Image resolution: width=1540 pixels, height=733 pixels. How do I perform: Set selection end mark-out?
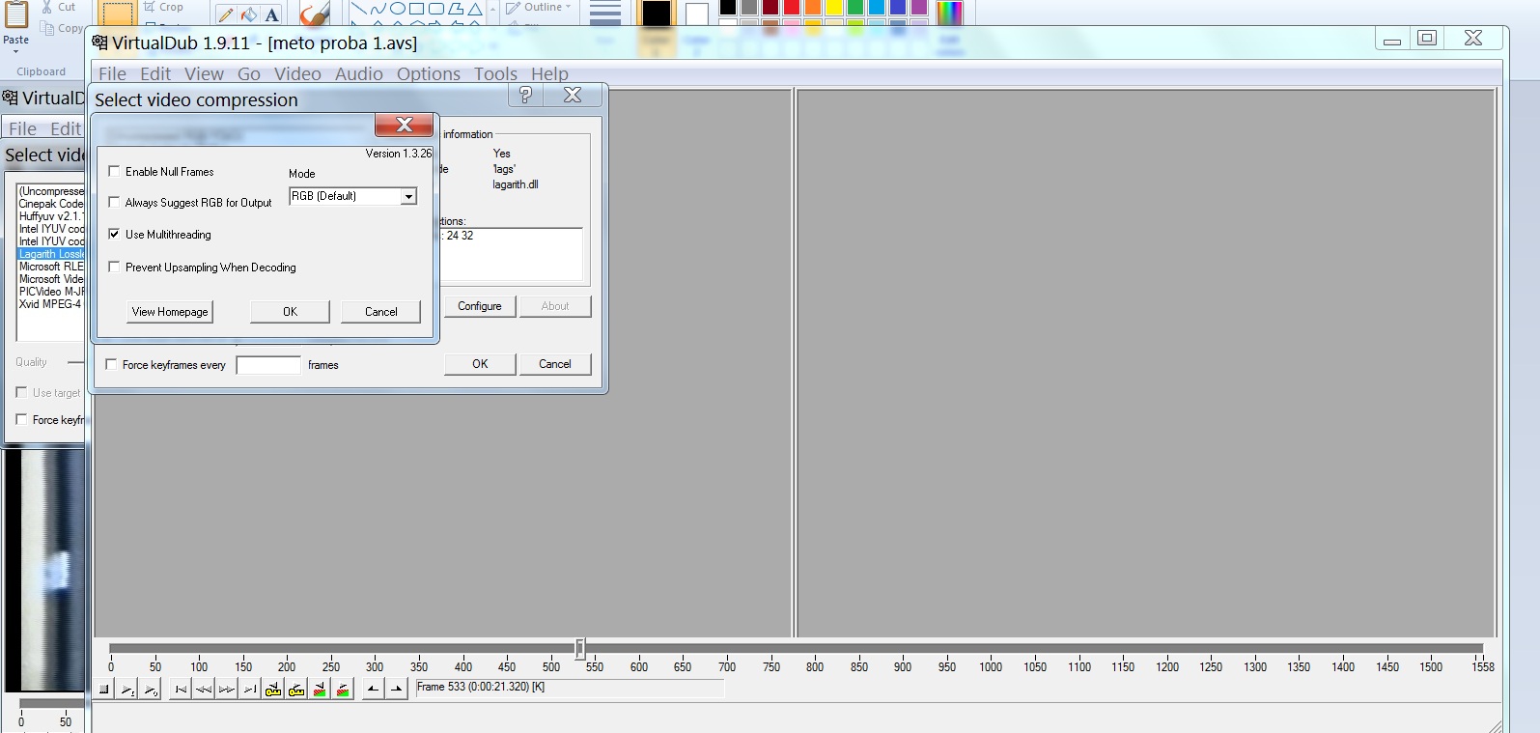[396, 689]
